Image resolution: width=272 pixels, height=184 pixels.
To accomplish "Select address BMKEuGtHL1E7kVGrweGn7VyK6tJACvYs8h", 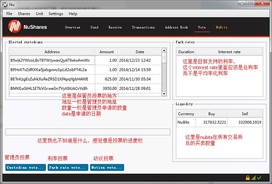I will pos(52,88).
